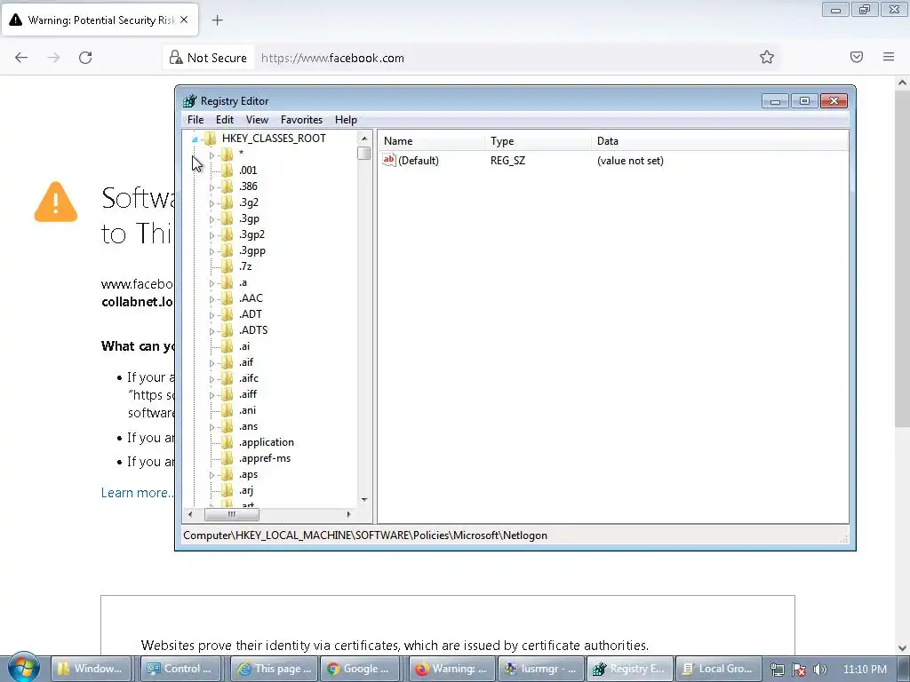This screenshot has width=910, height=682.
Task: Switch to the lusrmgr taskbar button
Action: [x=542, y=669]
